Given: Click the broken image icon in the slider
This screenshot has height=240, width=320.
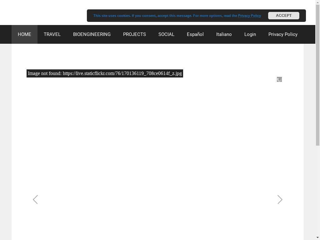Looking at the screenshot, I should (x=279, y=79).
